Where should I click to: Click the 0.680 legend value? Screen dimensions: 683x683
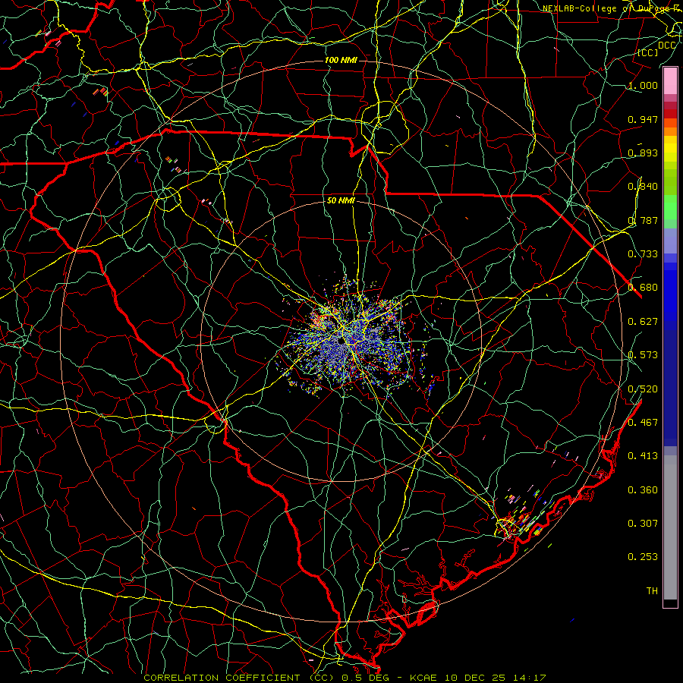click(x=643, y=288)
